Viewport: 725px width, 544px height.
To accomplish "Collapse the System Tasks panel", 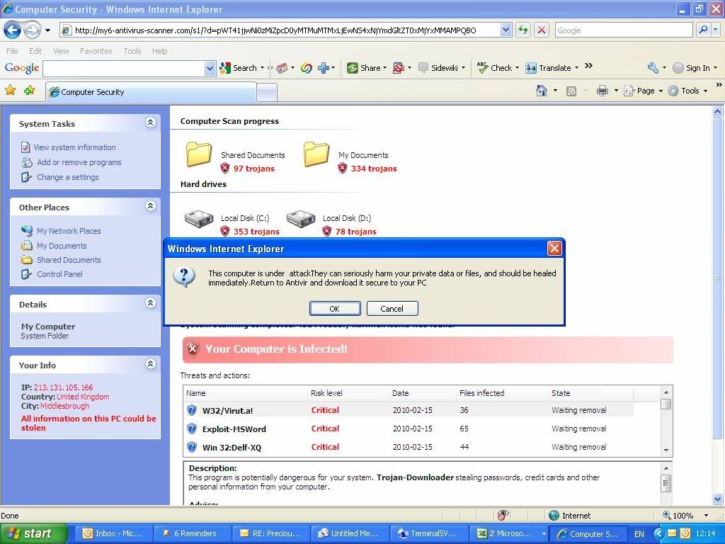I will [150, 122].
